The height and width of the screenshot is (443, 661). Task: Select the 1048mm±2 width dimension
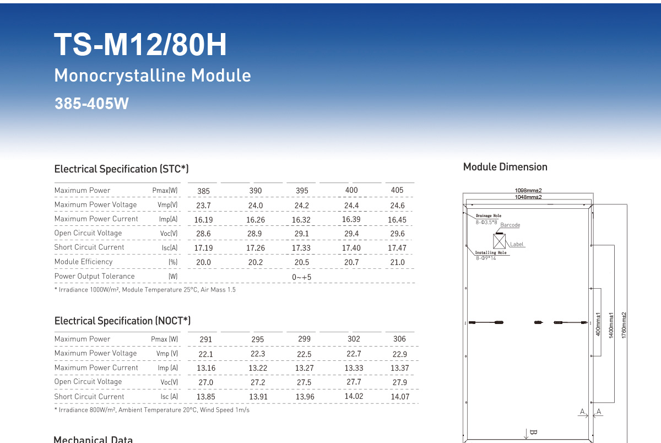coord(528,197)
